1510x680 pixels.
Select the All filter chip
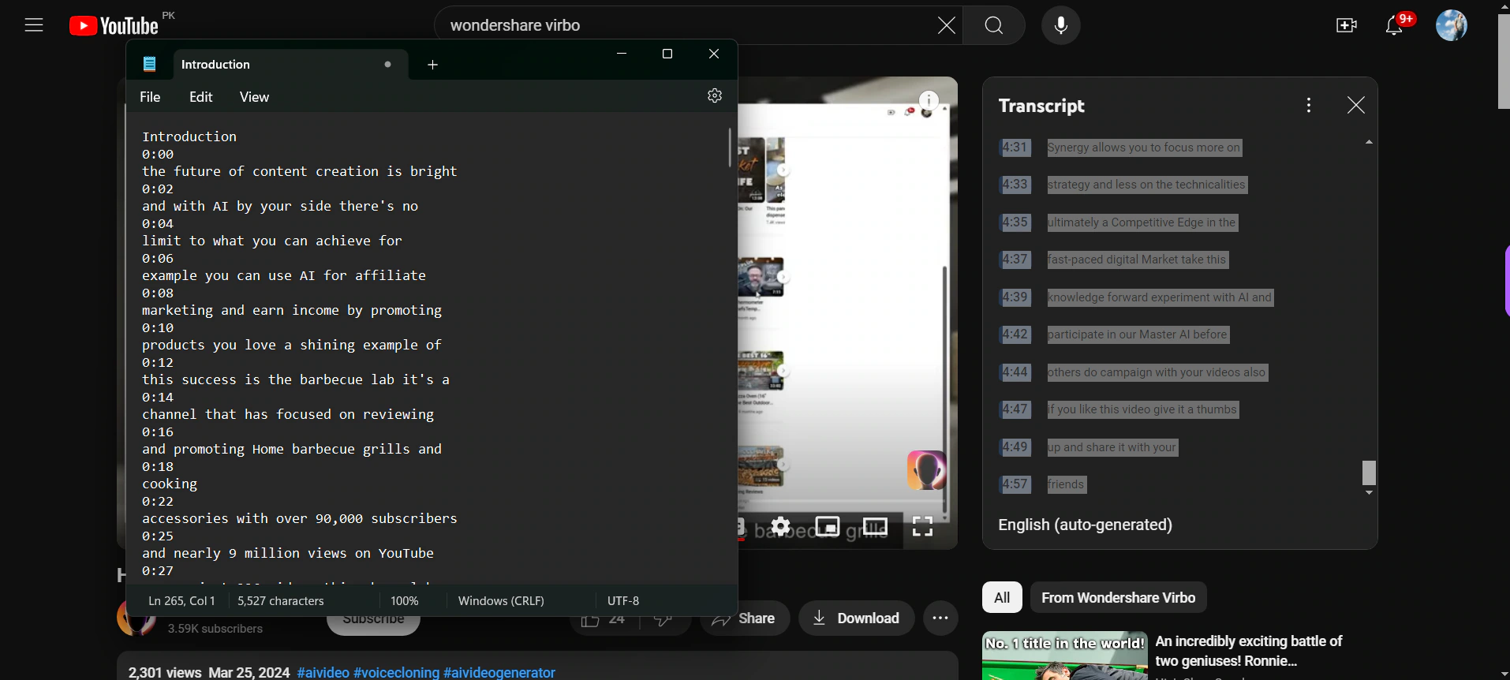(x=1002, y=597)
